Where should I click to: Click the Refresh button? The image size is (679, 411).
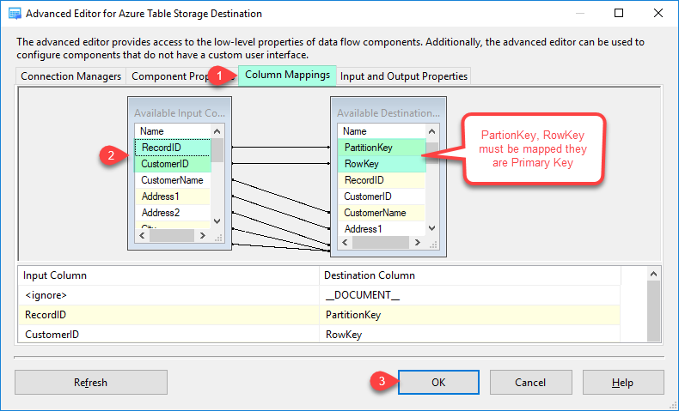click(x=91, y=382)
